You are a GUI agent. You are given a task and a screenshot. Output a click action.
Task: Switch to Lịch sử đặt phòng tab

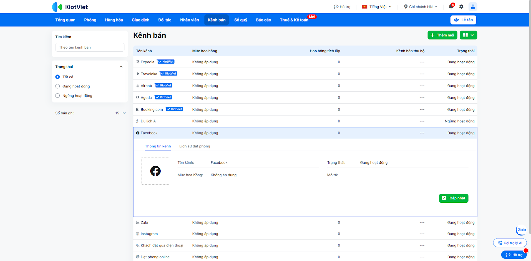coord(194,146)
